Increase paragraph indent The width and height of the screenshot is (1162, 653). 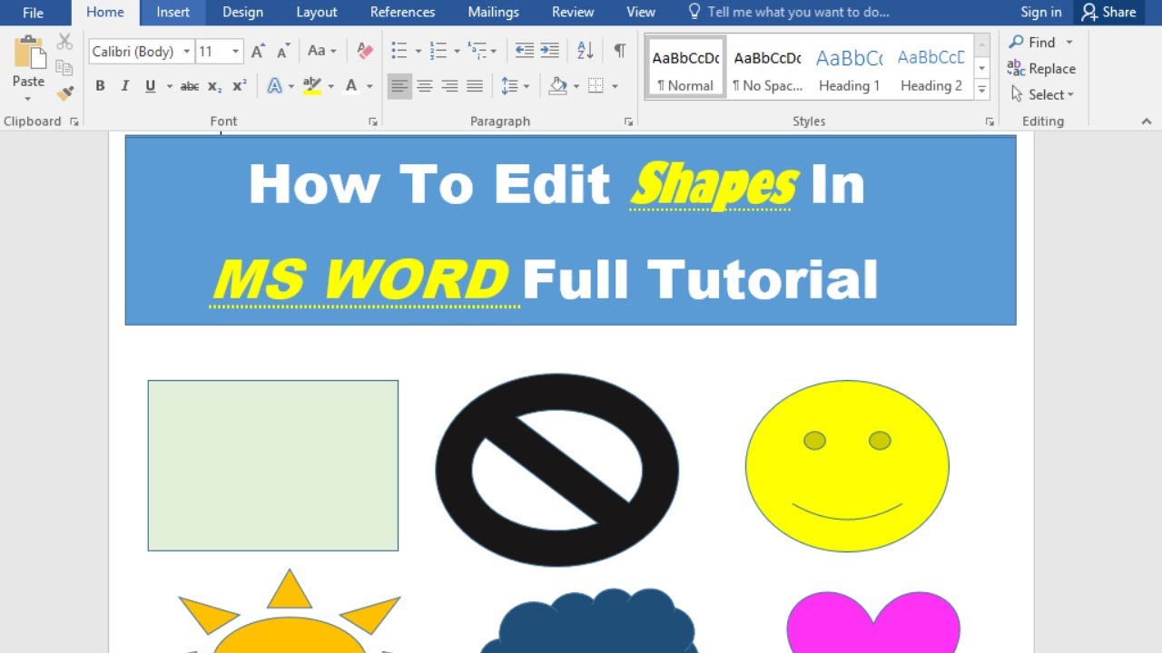(x=550, y=52)
